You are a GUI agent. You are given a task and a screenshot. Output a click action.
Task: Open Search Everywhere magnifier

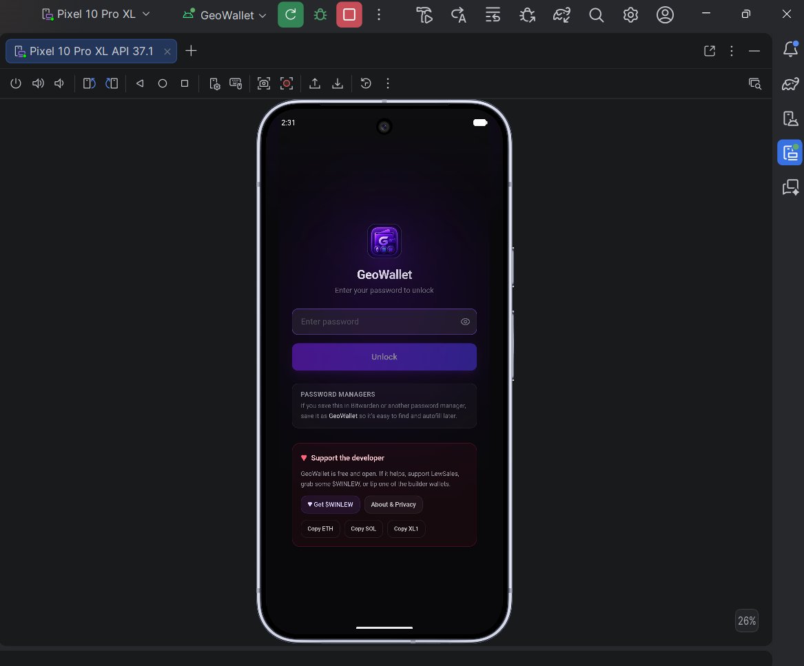pyautogui.click(x=596, y=15)
